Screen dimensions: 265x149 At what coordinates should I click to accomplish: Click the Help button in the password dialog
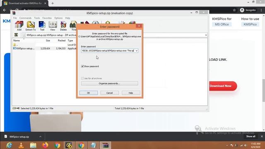click(x=131, y=93)
